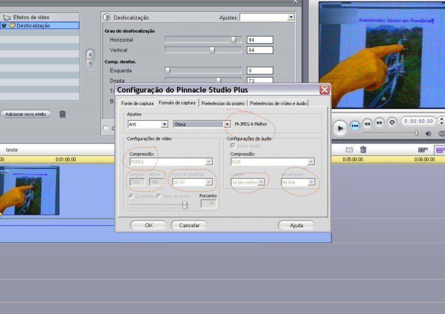Click the trash icon above the timeline

tap(363, 150)
